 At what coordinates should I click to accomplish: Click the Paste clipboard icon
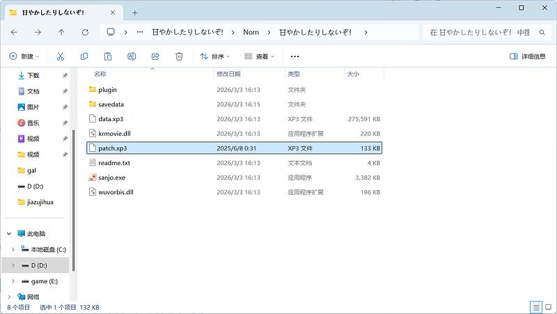[x=108, y=56]
